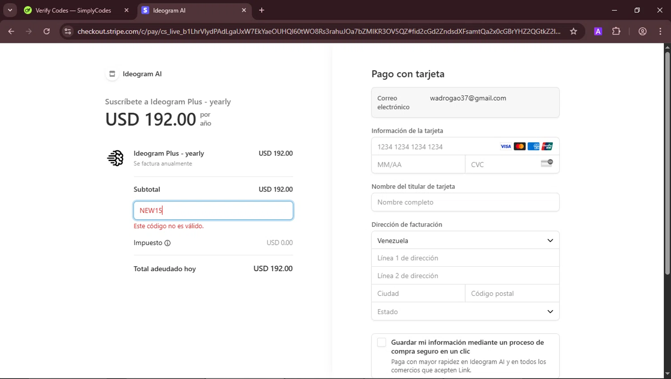671x379 pixels.
Task: Click the Ideogram brain logo icon
Action: pyautogui.click(x=115, y=158)
